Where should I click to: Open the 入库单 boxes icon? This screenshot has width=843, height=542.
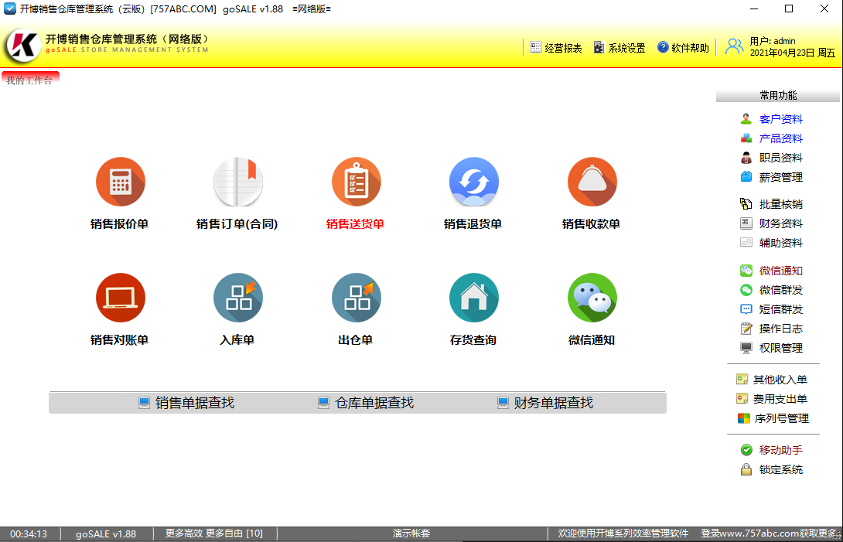pyautogui.click(x=238, y=298)
